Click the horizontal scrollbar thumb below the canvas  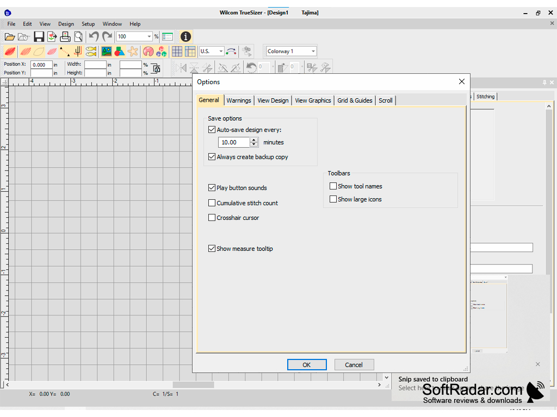[193, 384]
